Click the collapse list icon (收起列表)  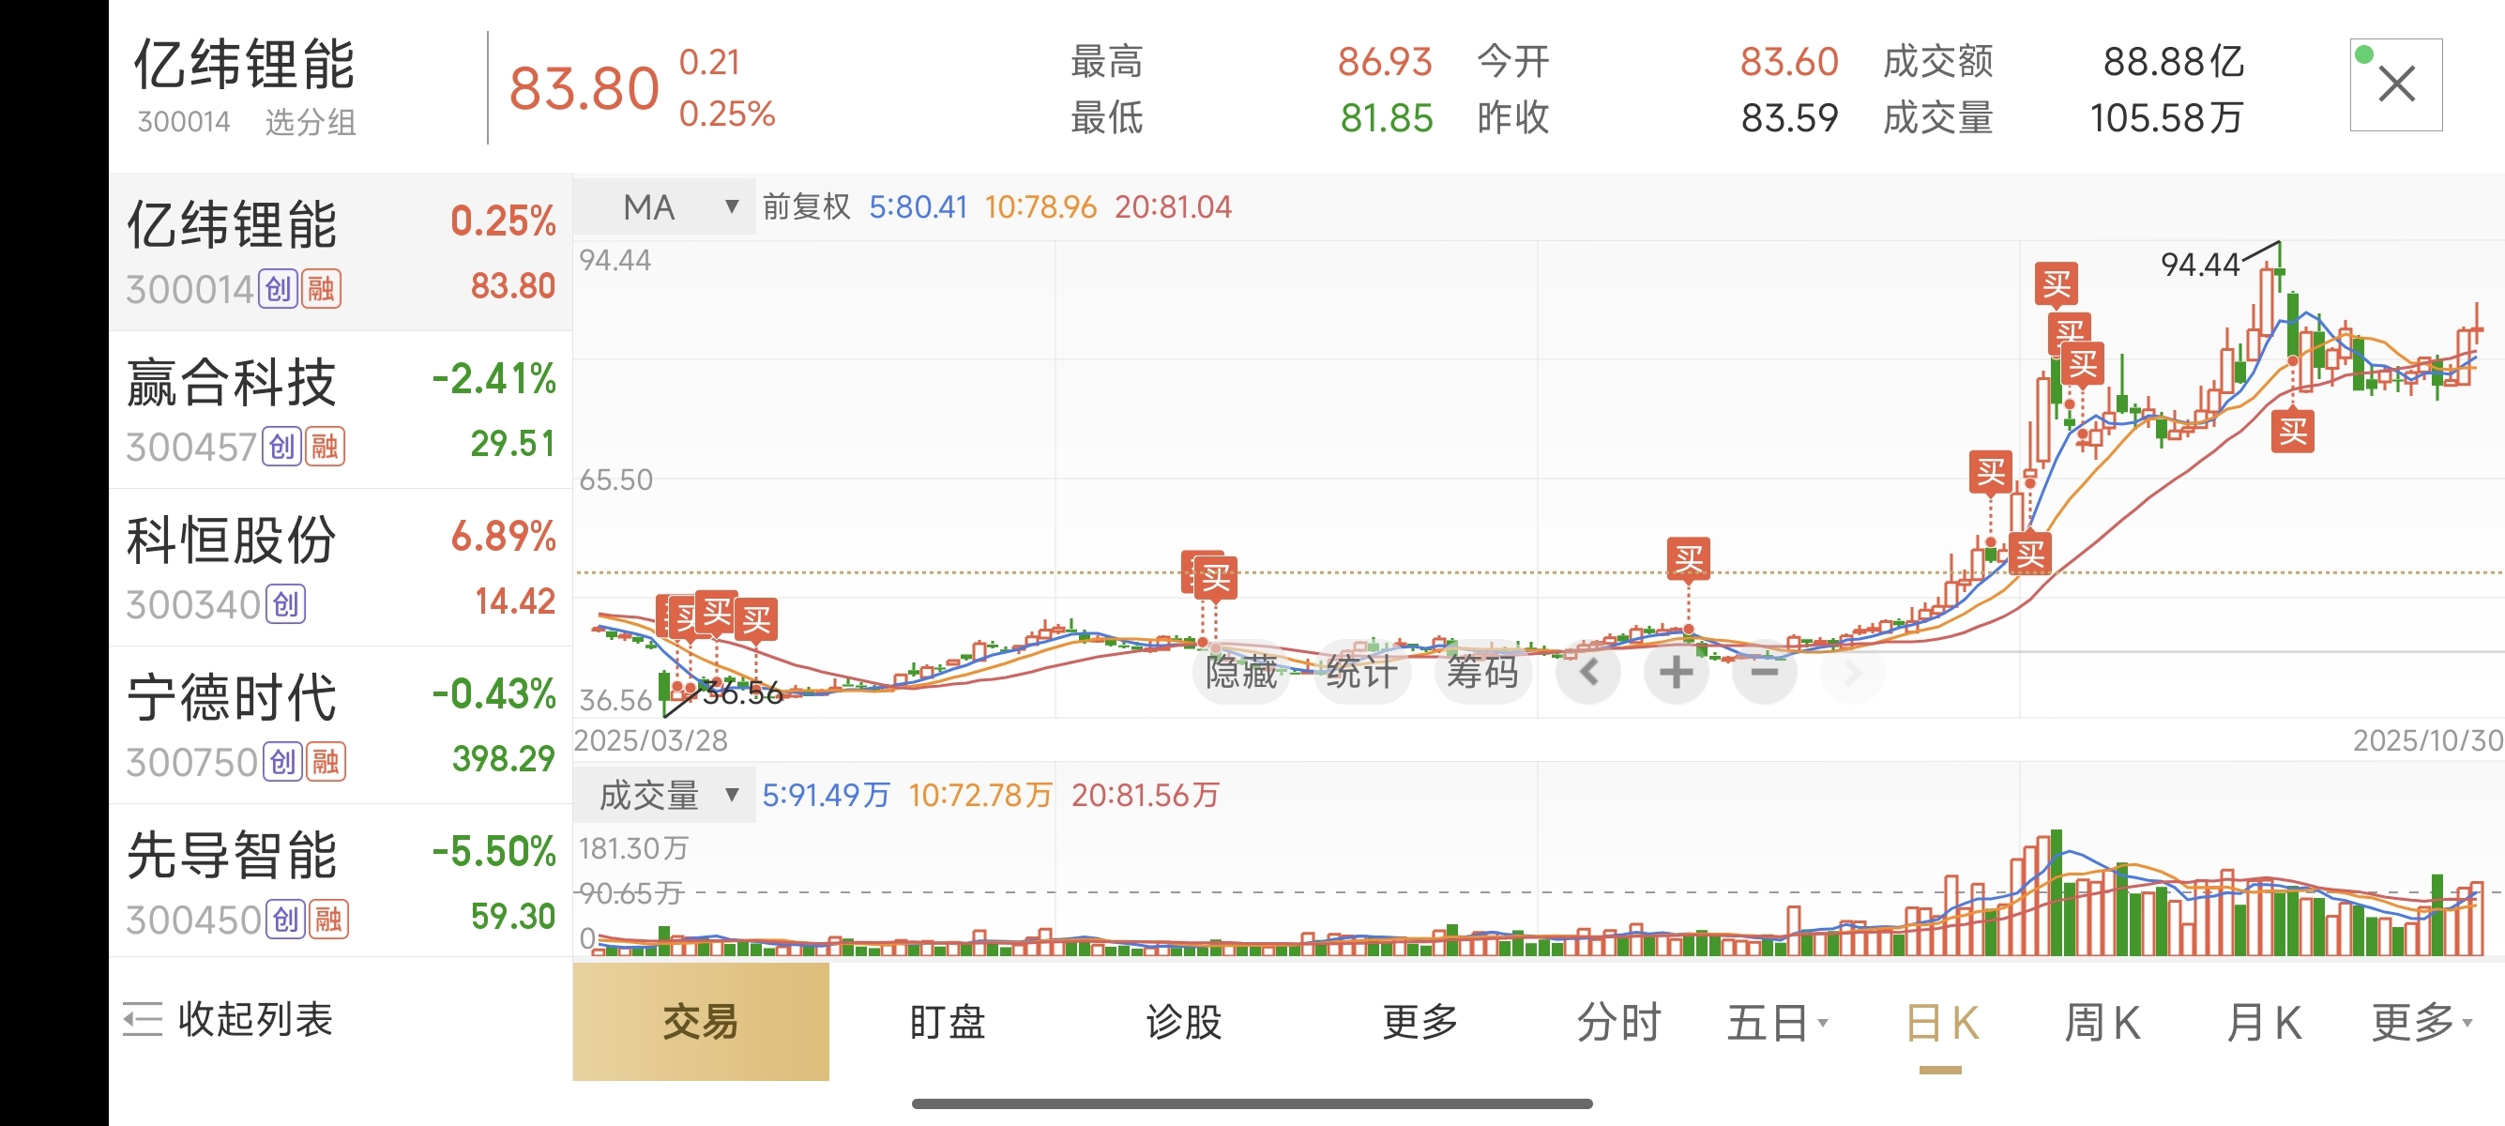tap(142, 1019)
